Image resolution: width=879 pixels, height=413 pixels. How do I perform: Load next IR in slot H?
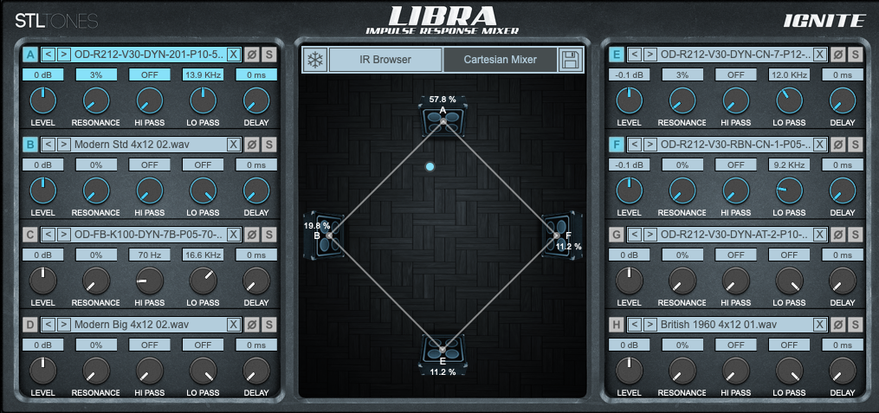click(x=650, y=325)
